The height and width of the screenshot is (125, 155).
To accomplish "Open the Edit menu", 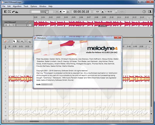I will click(x=9, y=6).
